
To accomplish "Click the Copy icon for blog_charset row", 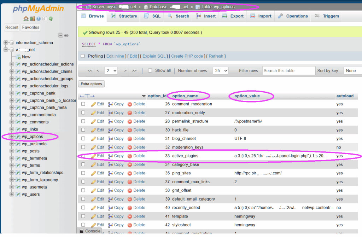I will click(x=111, y=139).
